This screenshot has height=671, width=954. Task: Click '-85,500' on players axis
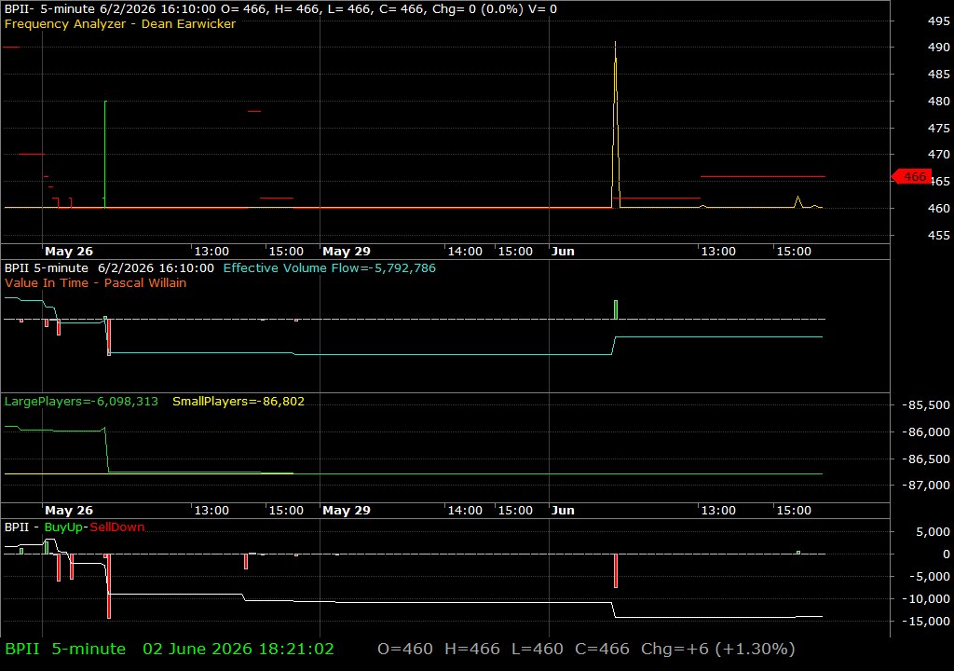[x=925, y=404]
